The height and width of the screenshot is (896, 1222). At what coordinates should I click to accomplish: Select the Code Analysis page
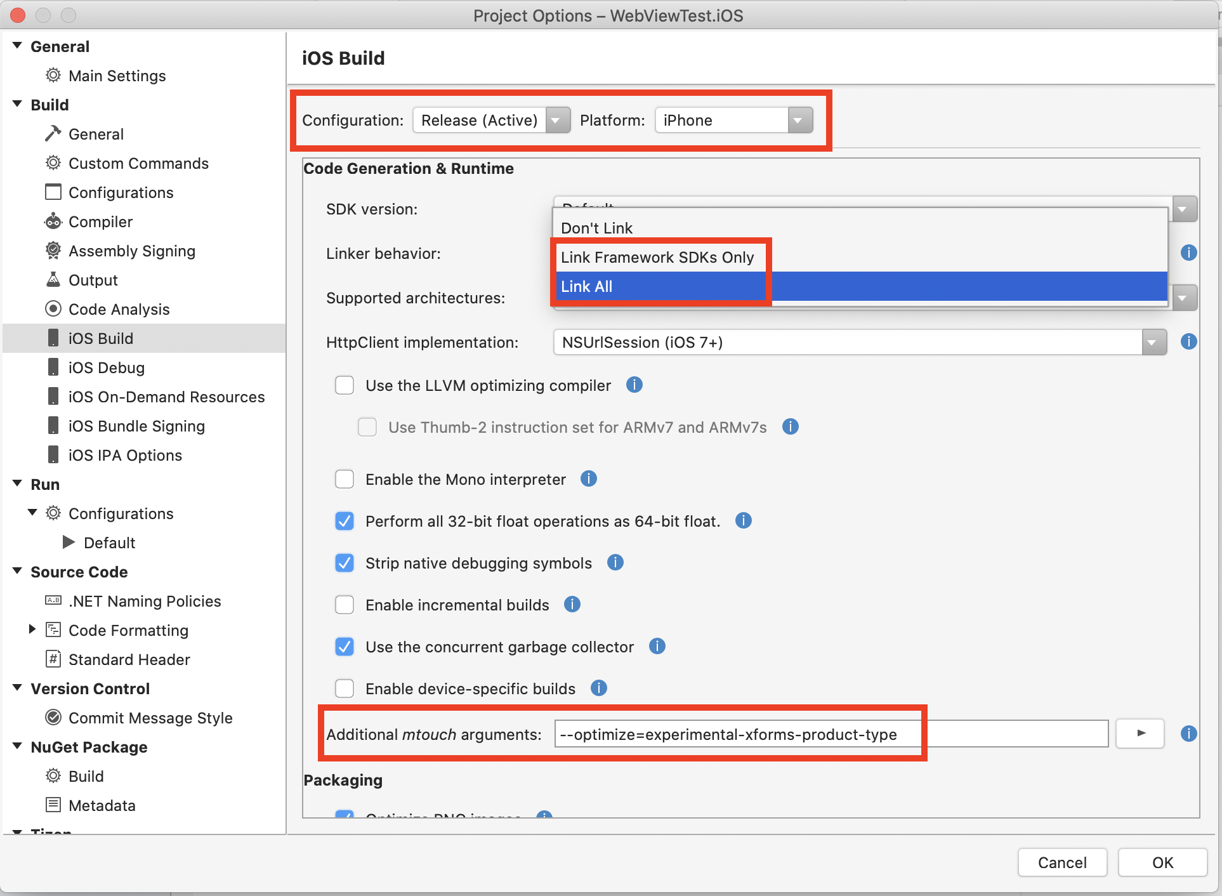click(x=119, y=309)
